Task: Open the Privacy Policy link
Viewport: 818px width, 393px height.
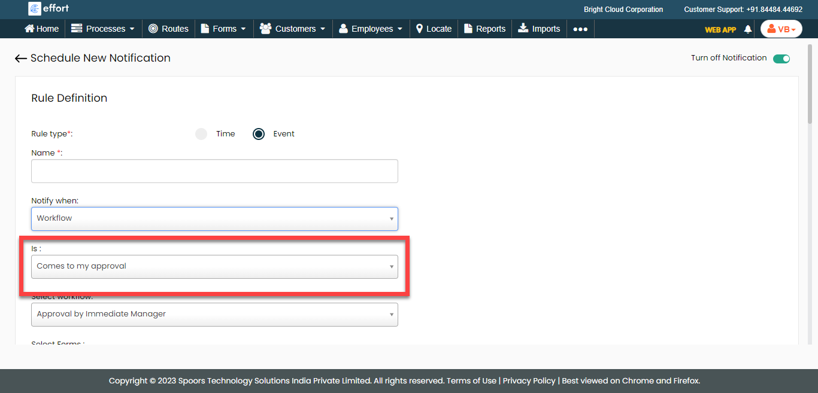Action: tap(529, 380)
